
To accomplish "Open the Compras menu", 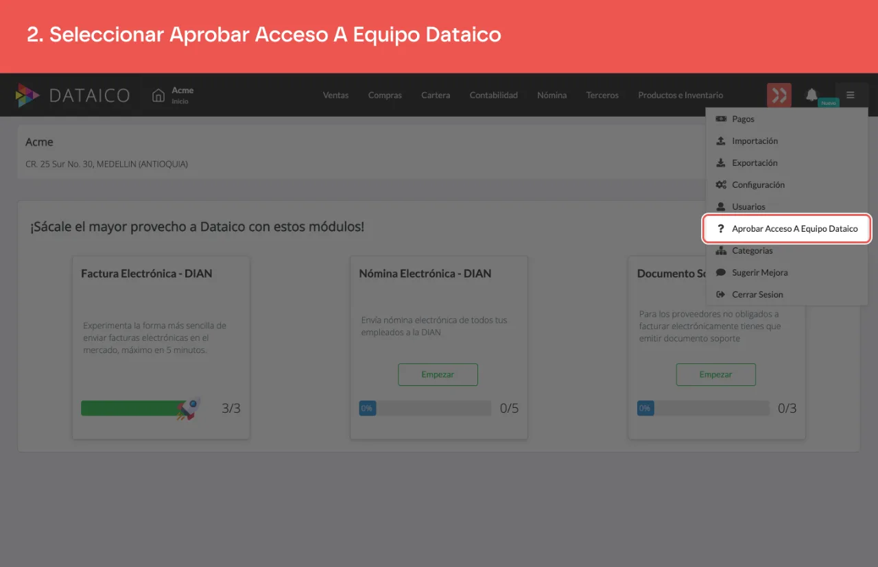I will pyautogui.click(x=385, y=95).
